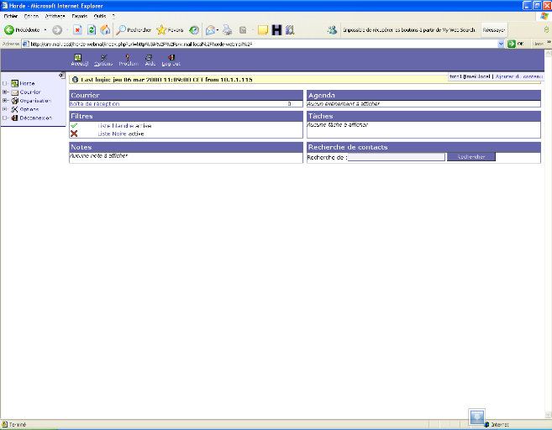Expand the Liens toolbar chevron
Viewport: 552px width, 430px height.
(x=549, y=43)
